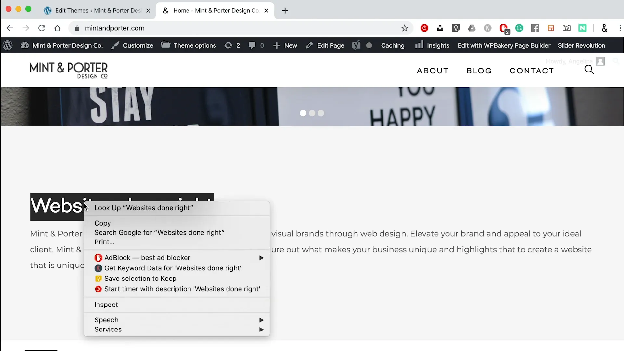
Task: Click the Print context menu item
Action: 104,242
